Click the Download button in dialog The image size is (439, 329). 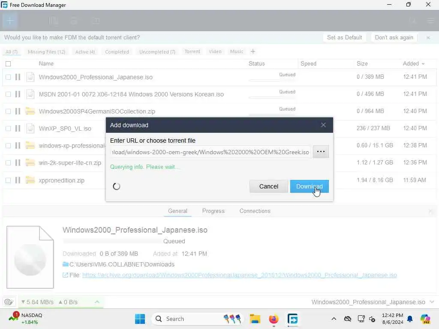tap(310, 186)
